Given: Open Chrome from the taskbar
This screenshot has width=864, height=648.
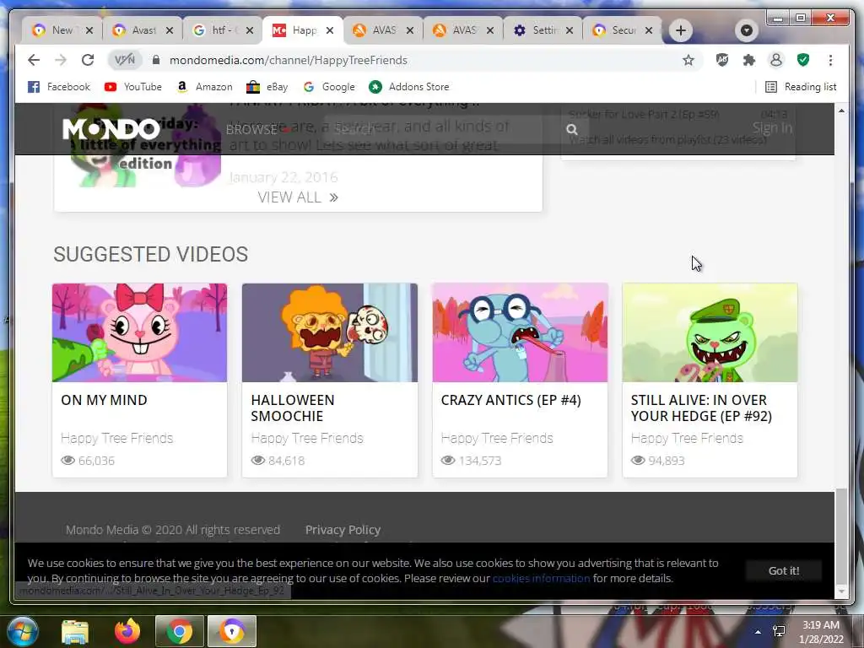Looking at the screenshot, I should [x=179, y=631].
